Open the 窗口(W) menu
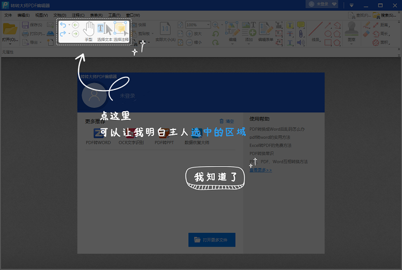 pos(133,15)
